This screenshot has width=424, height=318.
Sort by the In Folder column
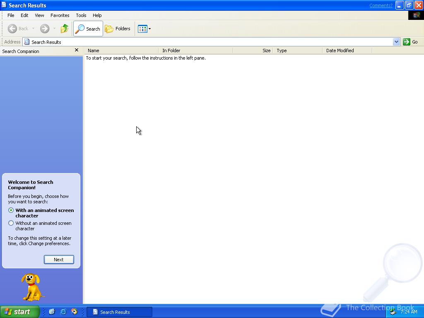tap(196, 51)
